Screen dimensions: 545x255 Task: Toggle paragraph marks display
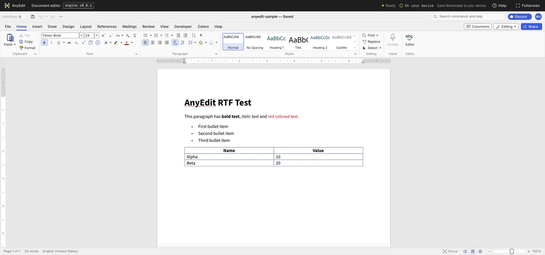201,35
